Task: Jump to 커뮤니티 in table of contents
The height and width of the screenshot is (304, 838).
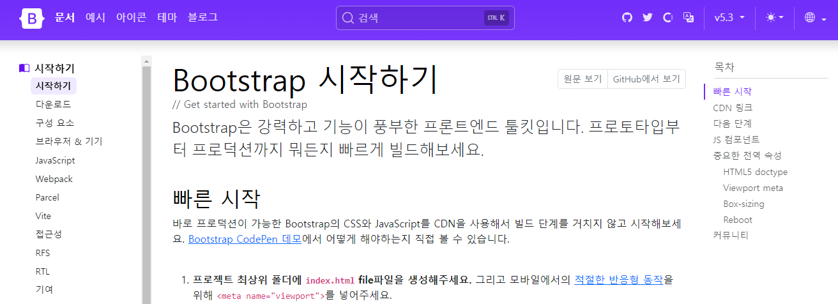Action: (x=731, y=235)
